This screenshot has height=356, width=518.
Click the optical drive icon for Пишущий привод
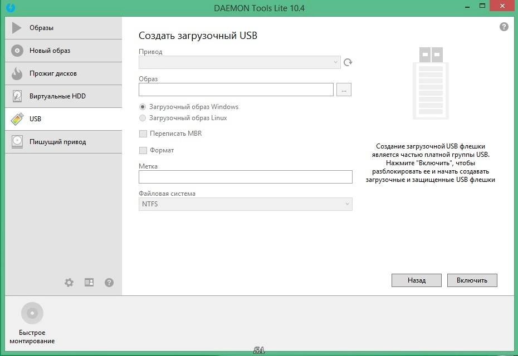pyautogui.click(x=17, y=141)
